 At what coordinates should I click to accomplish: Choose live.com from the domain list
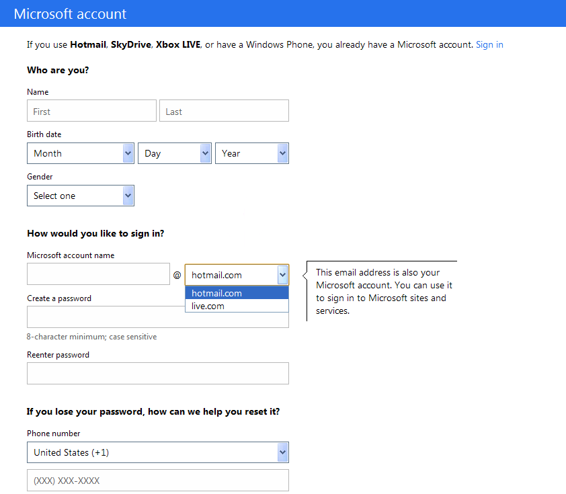[237, 306]
